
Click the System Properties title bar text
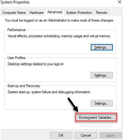(15, 2)
